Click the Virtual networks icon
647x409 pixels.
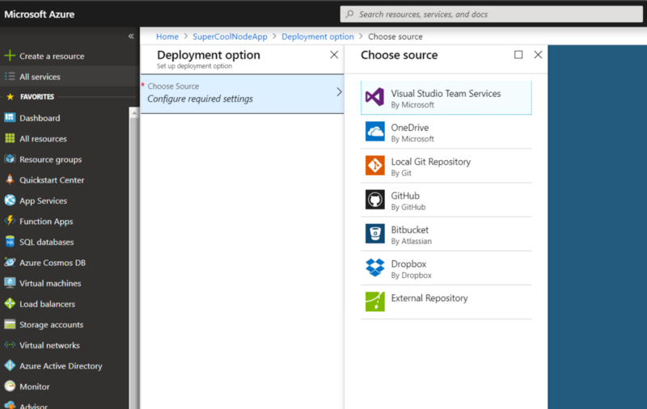(10, 344)
